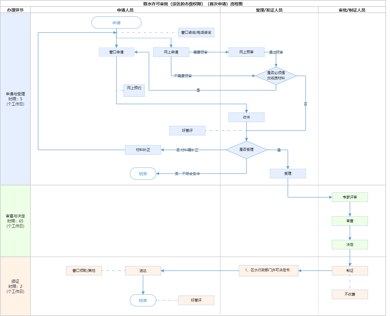
Task: Click the 制证 box
Action: click(x=350, y=271)
